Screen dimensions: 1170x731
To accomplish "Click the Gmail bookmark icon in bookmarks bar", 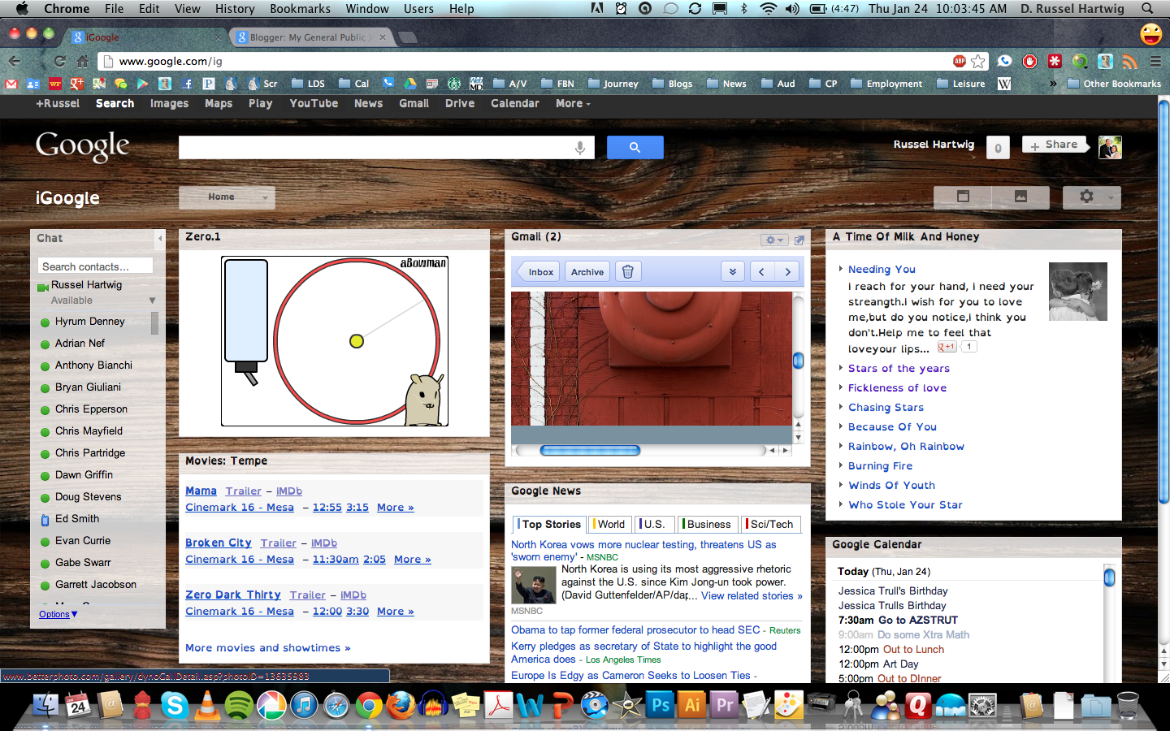I will (11, 84).
